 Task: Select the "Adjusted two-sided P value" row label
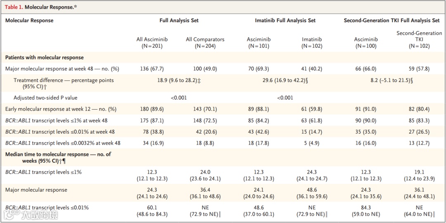pyautogui.click(x=45, y=98)
